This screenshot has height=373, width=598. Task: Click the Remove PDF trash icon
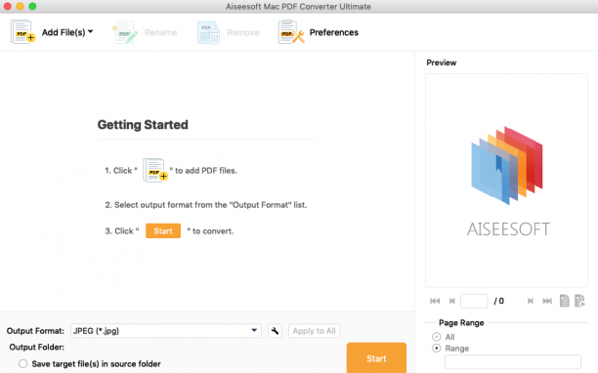tap(208, 32)
